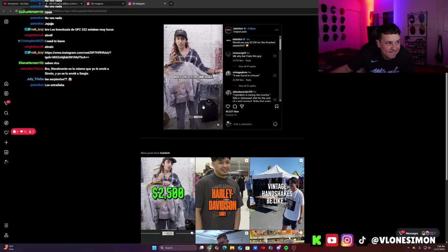Reply to renexangel1's comment
This screenshot has height=252, width=448.
tap(248, 61)
